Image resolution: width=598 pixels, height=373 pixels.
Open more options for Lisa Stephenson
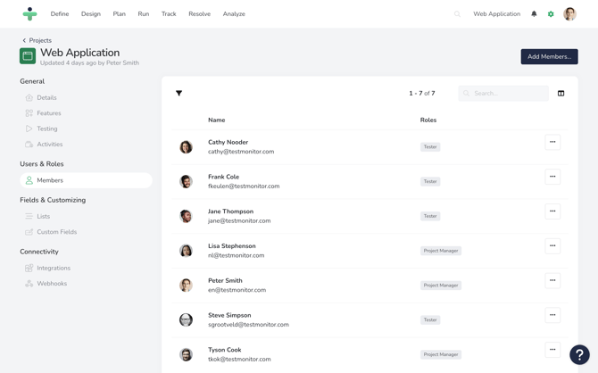(x=552, y=246)
